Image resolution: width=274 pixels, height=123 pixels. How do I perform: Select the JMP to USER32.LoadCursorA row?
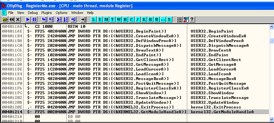pyautogui.click(x=135, y=69)
